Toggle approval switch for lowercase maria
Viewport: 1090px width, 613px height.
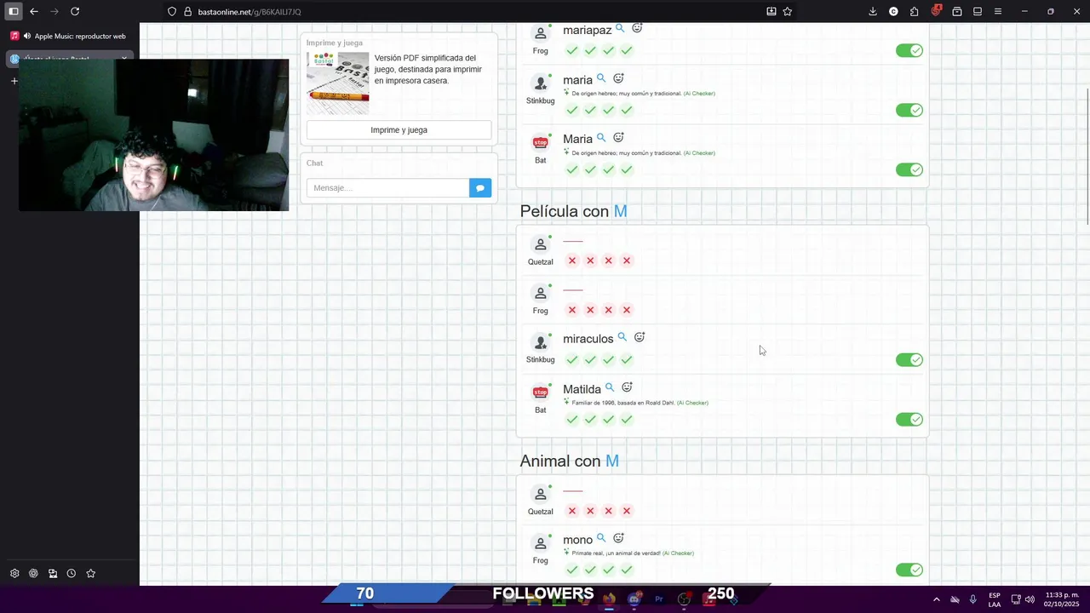[x=909, y=110]
